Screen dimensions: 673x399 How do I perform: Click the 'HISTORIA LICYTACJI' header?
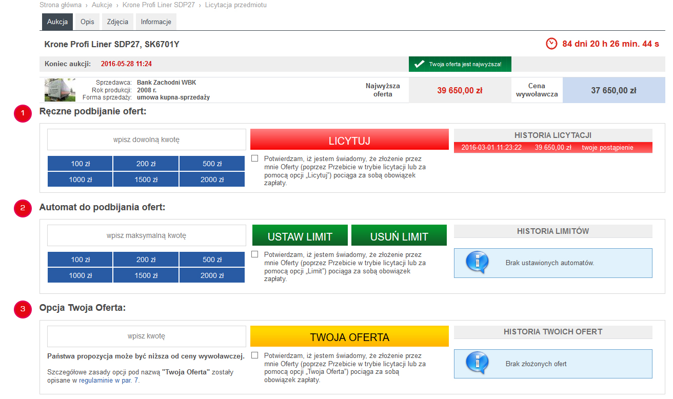553,135
